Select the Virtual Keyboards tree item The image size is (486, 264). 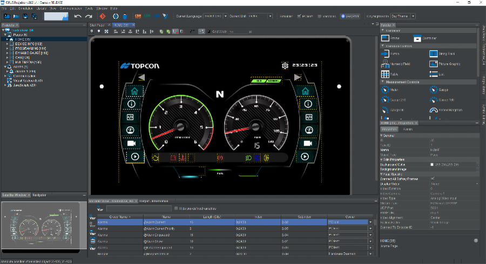point(28,80)
